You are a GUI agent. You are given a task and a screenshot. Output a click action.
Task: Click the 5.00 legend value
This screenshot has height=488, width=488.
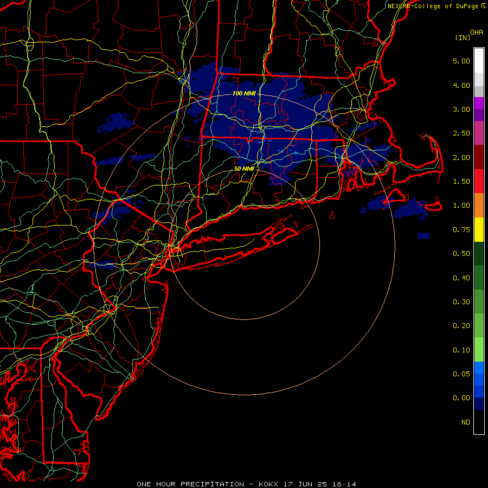click(x=461, y=61)
